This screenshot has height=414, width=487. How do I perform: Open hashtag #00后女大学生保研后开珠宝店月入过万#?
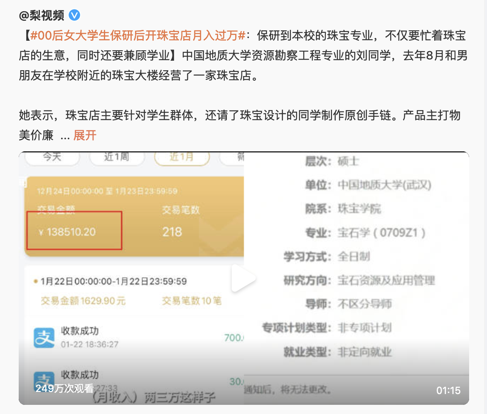point(138,35)
